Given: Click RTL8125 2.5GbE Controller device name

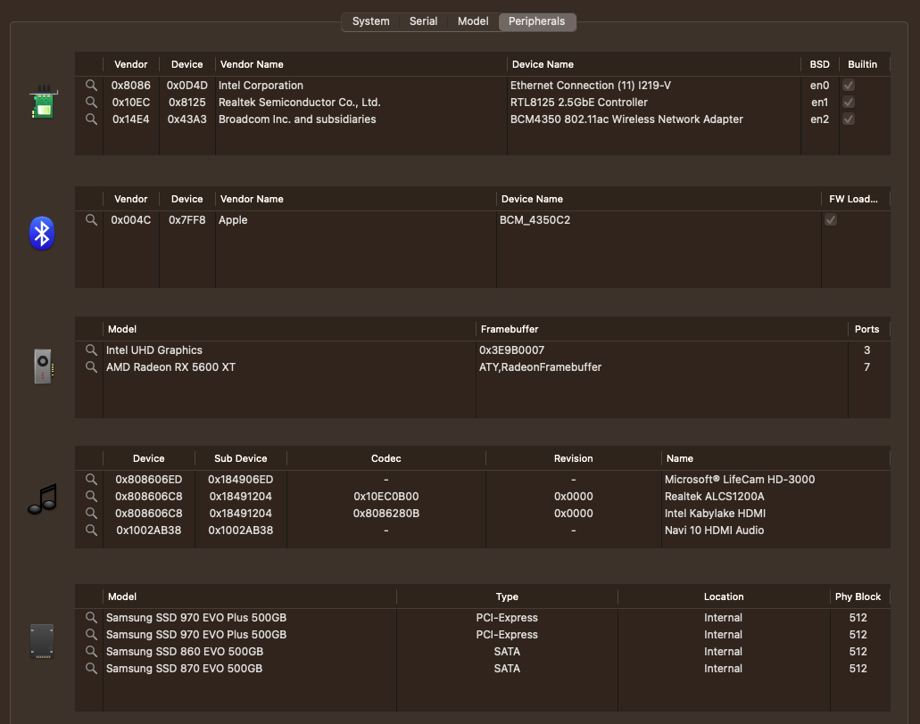Looking at the screenshot, I should pyautogui.click(x=578, y=102).
